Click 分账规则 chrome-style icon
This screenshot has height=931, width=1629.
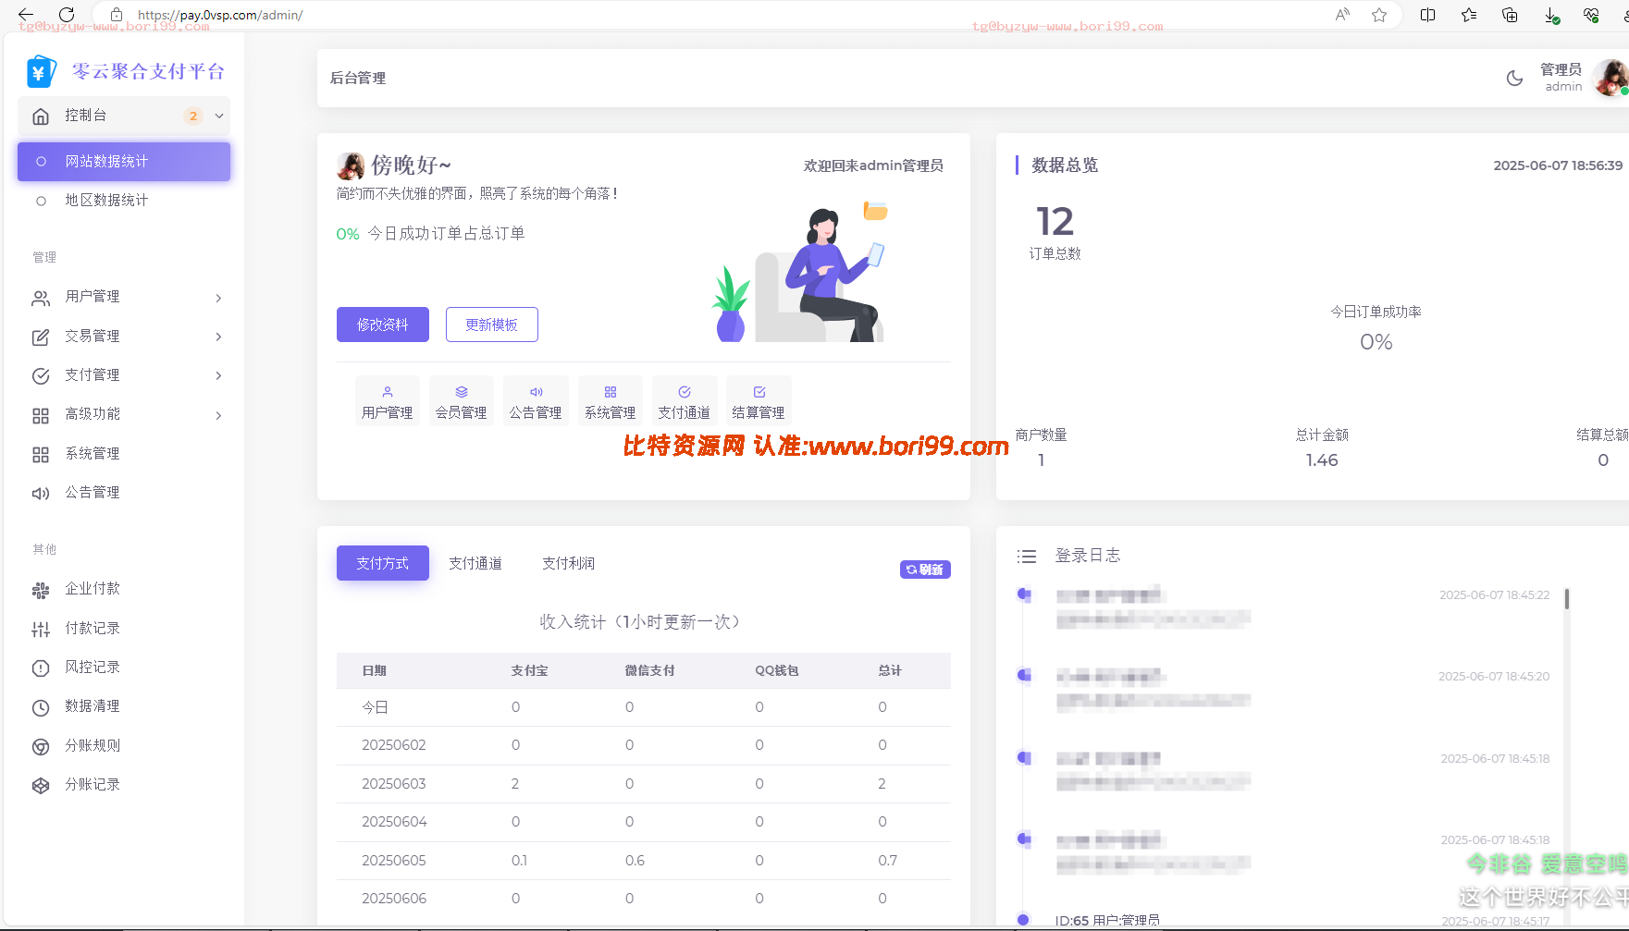[41, 747]
